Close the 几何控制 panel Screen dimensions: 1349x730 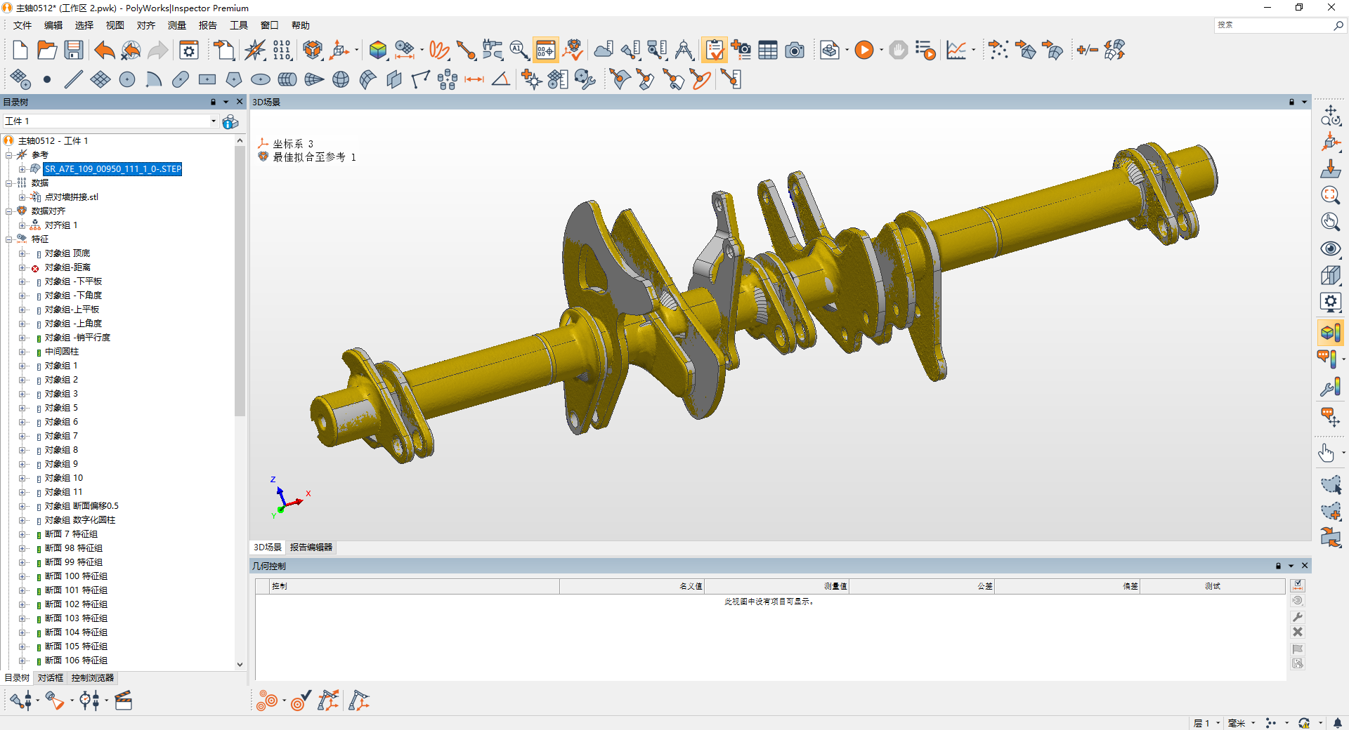tap(1305, 566)
